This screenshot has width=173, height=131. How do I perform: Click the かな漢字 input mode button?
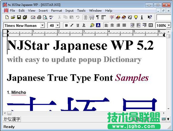point(12,119)
